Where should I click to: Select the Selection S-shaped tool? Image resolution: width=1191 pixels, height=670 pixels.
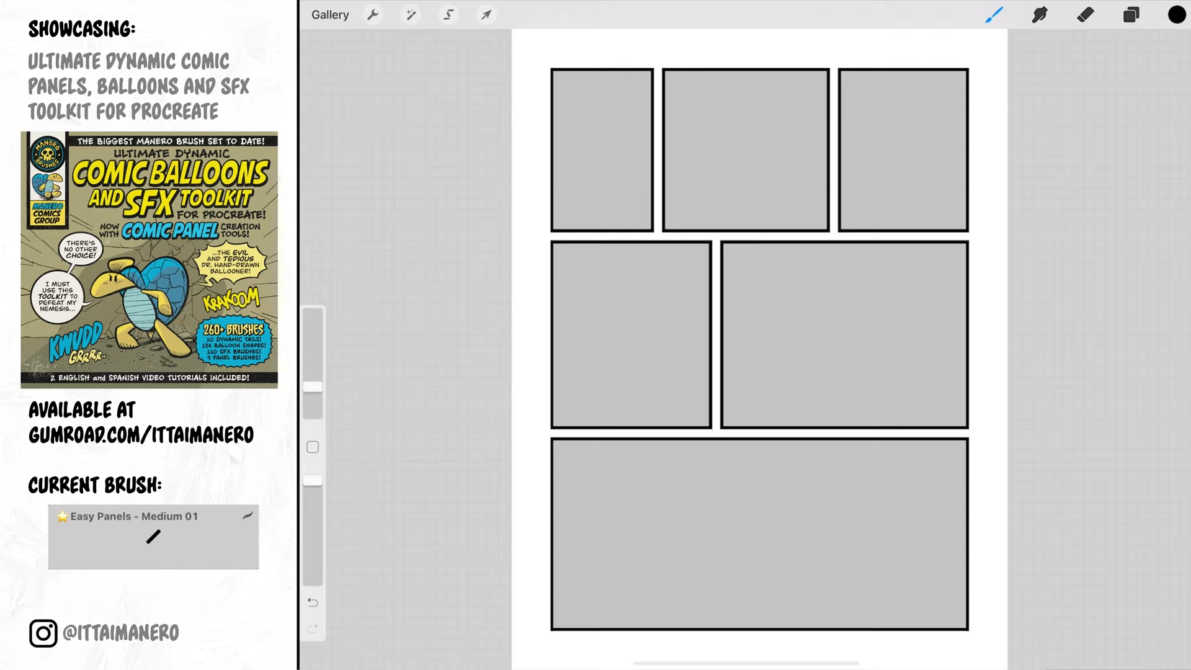pos(448,14)
